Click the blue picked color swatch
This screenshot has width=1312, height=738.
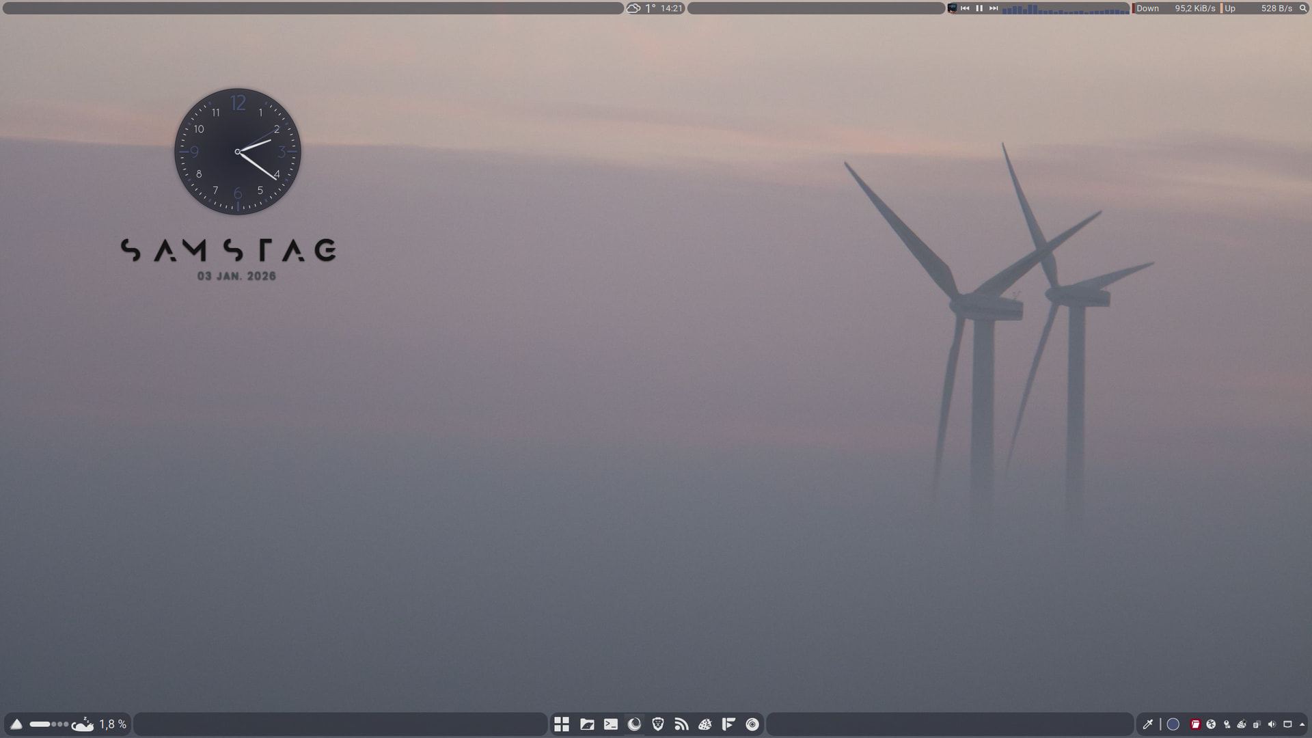[1173, 724]
